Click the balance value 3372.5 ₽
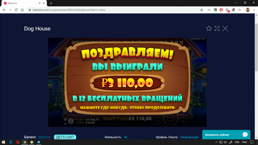 44,137
